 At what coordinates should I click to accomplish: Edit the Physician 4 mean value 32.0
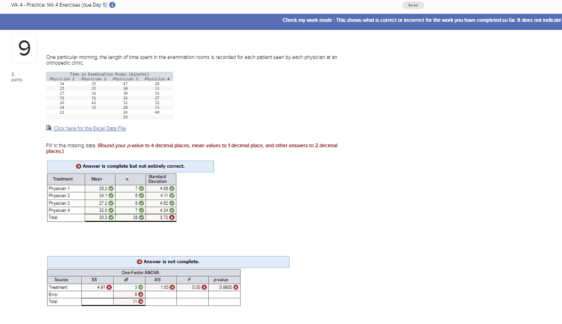point(100,210)
